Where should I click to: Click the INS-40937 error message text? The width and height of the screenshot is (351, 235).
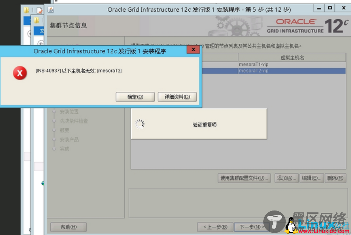tap(79, 71)
